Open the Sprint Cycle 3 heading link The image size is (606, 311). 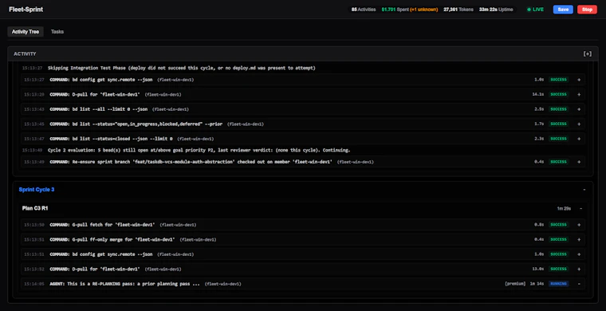pos(37,190)
